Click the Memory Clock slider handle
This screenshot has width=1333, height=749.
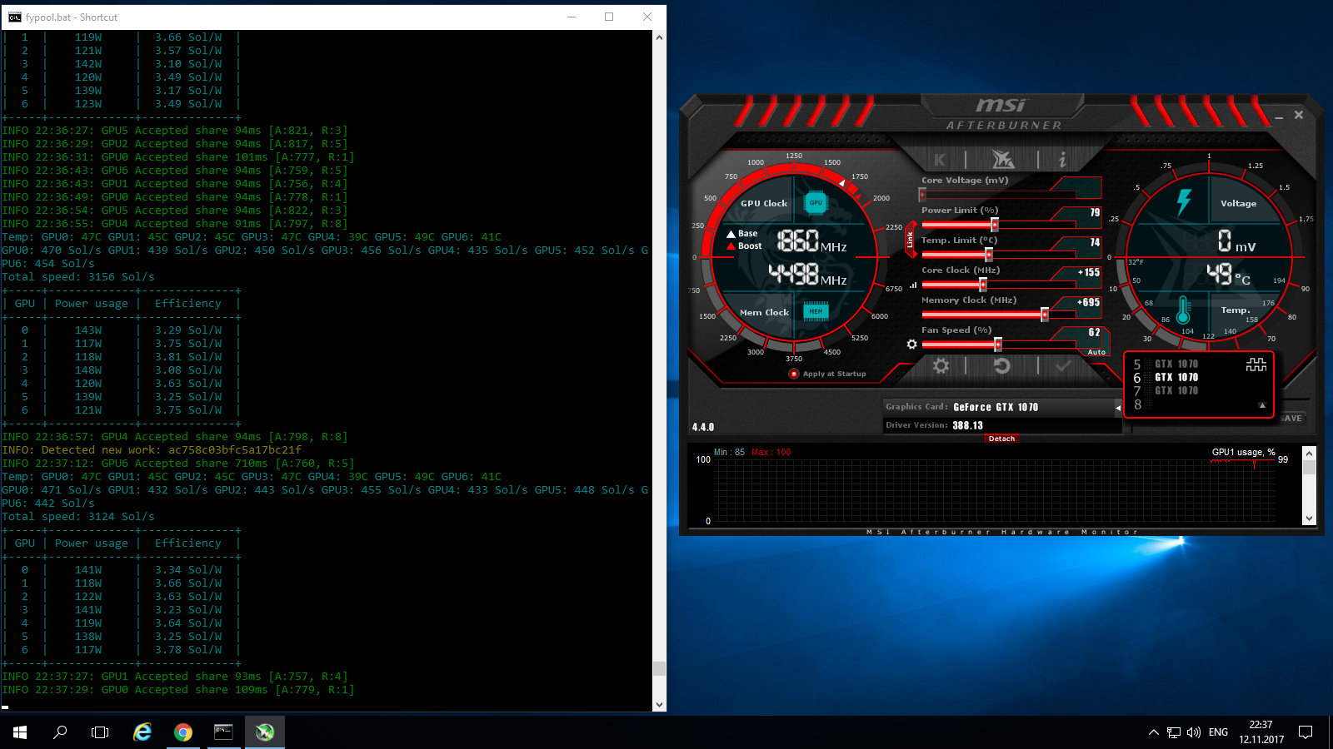1045,315
